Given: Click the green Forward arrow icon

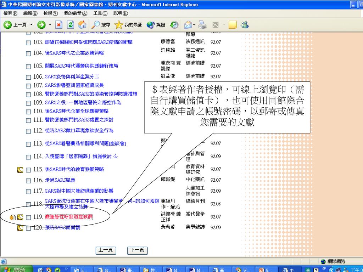Looking at the screenshot, I should 41,24.
